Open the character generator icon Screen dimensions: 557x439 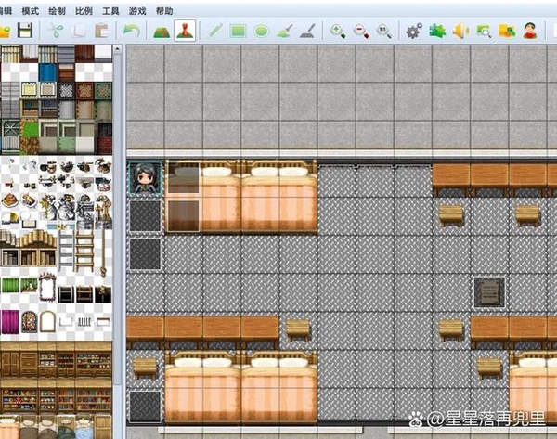coord(530,31)
